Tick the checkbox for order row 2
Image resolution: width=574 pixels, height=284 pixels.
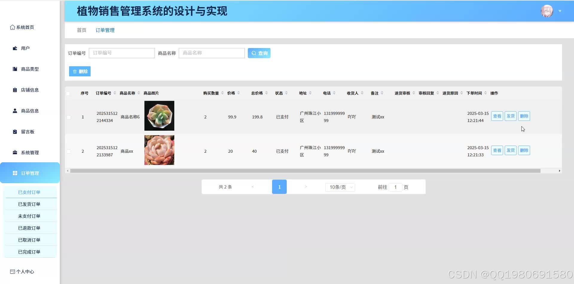[x=68, y=151]
